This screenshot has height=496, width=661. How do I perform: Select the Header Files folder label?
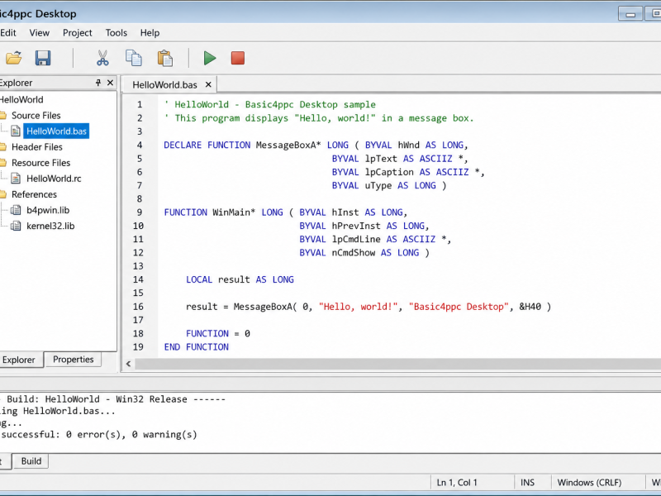pyautogui.click(x=36, y=147)
